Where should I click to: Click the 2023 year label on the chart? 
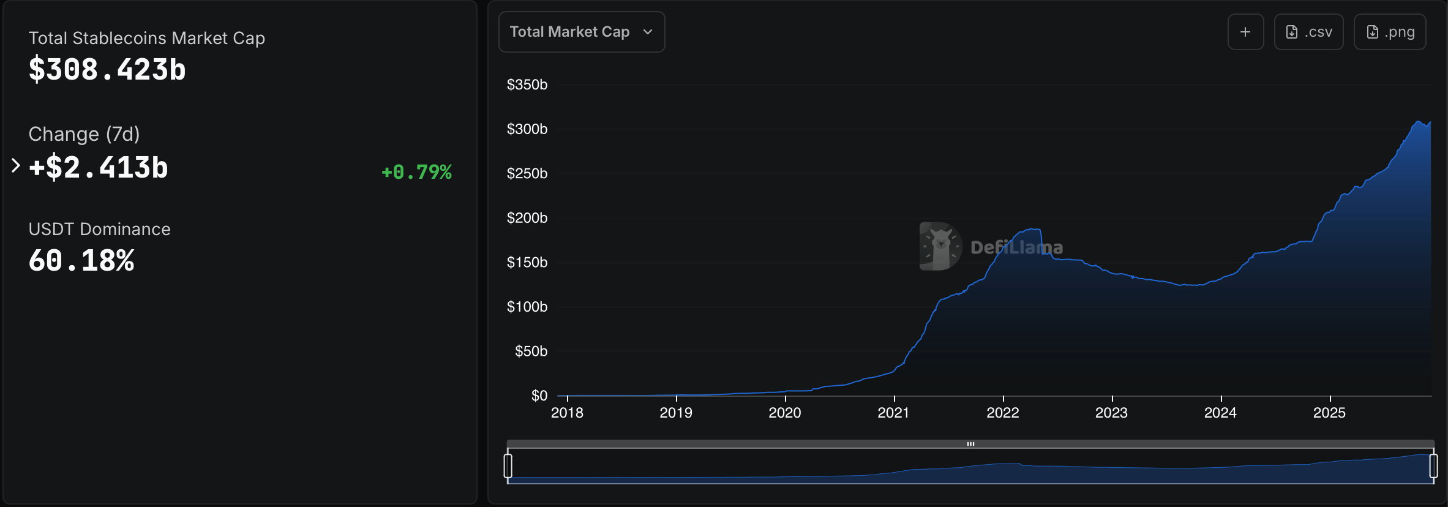pos(1111,413)
